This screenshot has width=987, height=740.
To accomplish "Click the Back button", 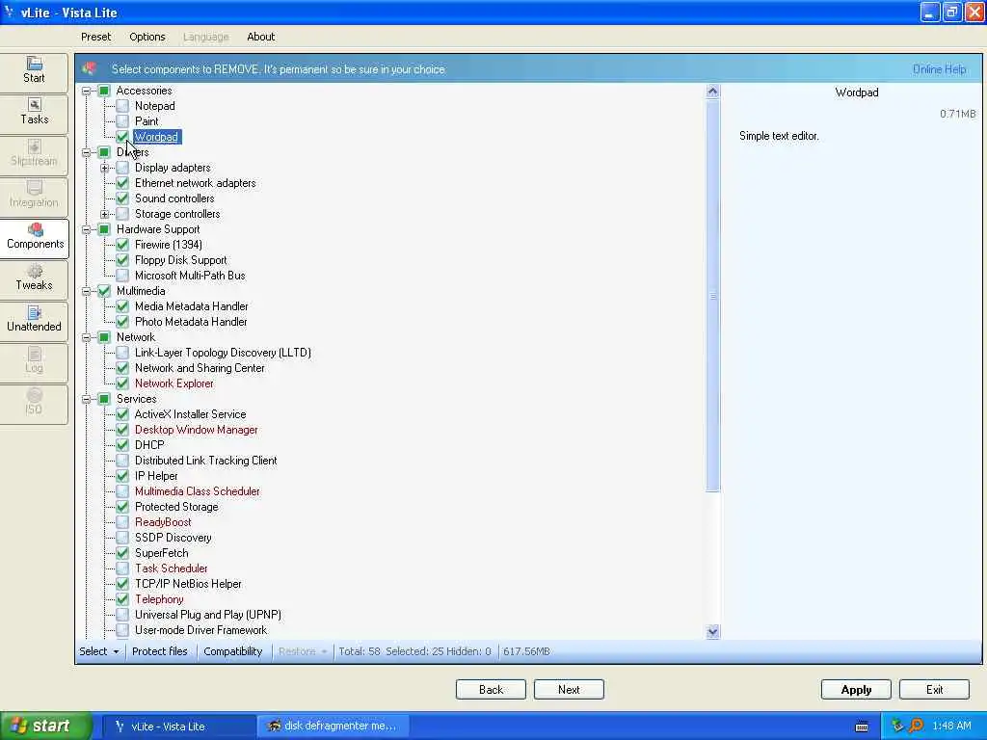I will point(491,690).
